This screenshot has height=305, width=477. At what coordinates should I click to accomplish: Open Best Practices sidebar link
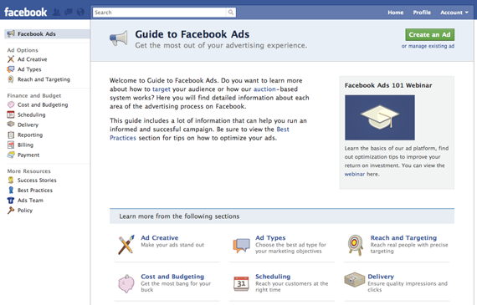(x=35, y=191)
